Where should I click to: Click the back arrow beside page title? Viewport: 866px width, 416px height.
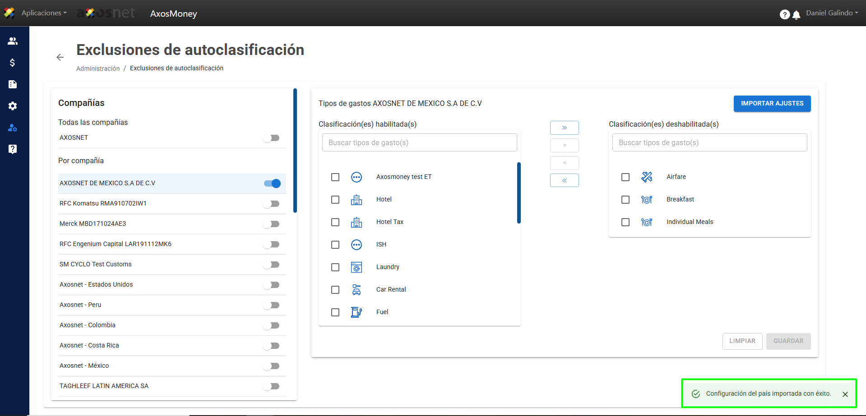60,57
